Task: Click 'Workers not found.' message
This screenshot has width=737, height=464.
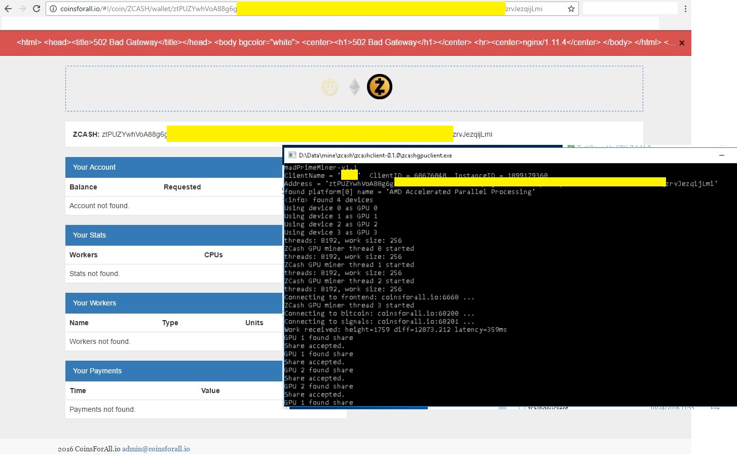Action: pos(100,341)
